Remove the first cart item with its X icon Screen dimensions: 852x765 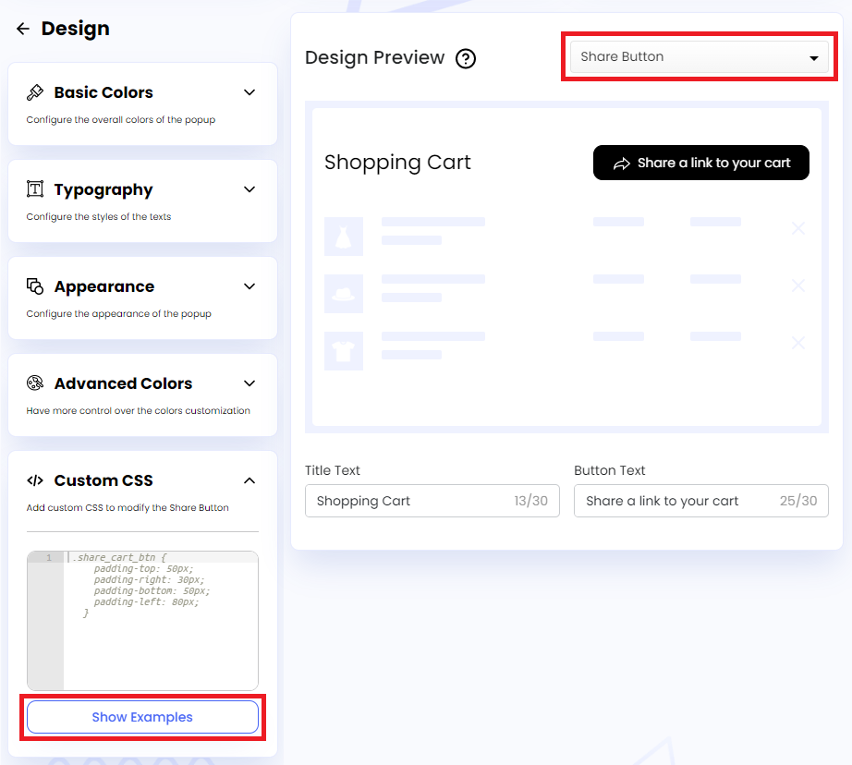797,227
